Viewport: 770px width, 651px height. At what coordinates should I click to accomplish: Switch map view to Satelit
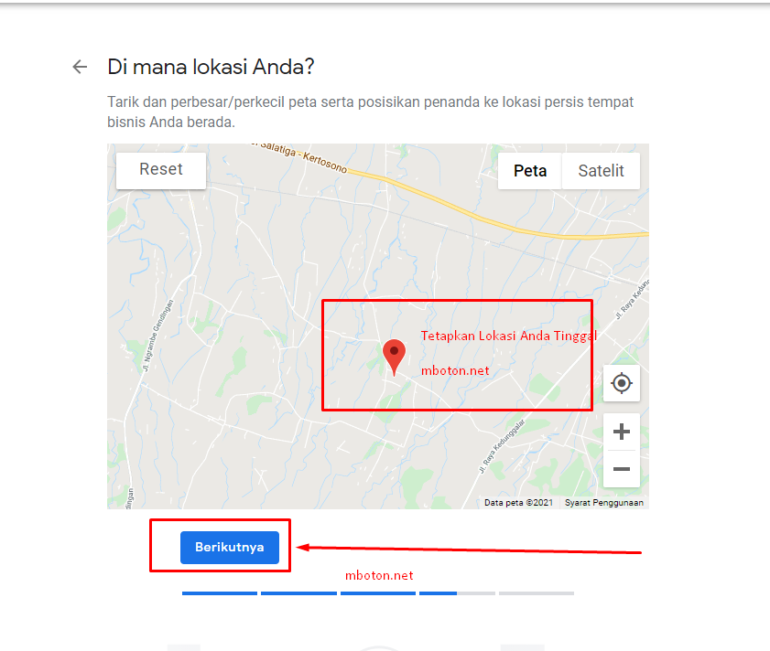coord(601,171)
